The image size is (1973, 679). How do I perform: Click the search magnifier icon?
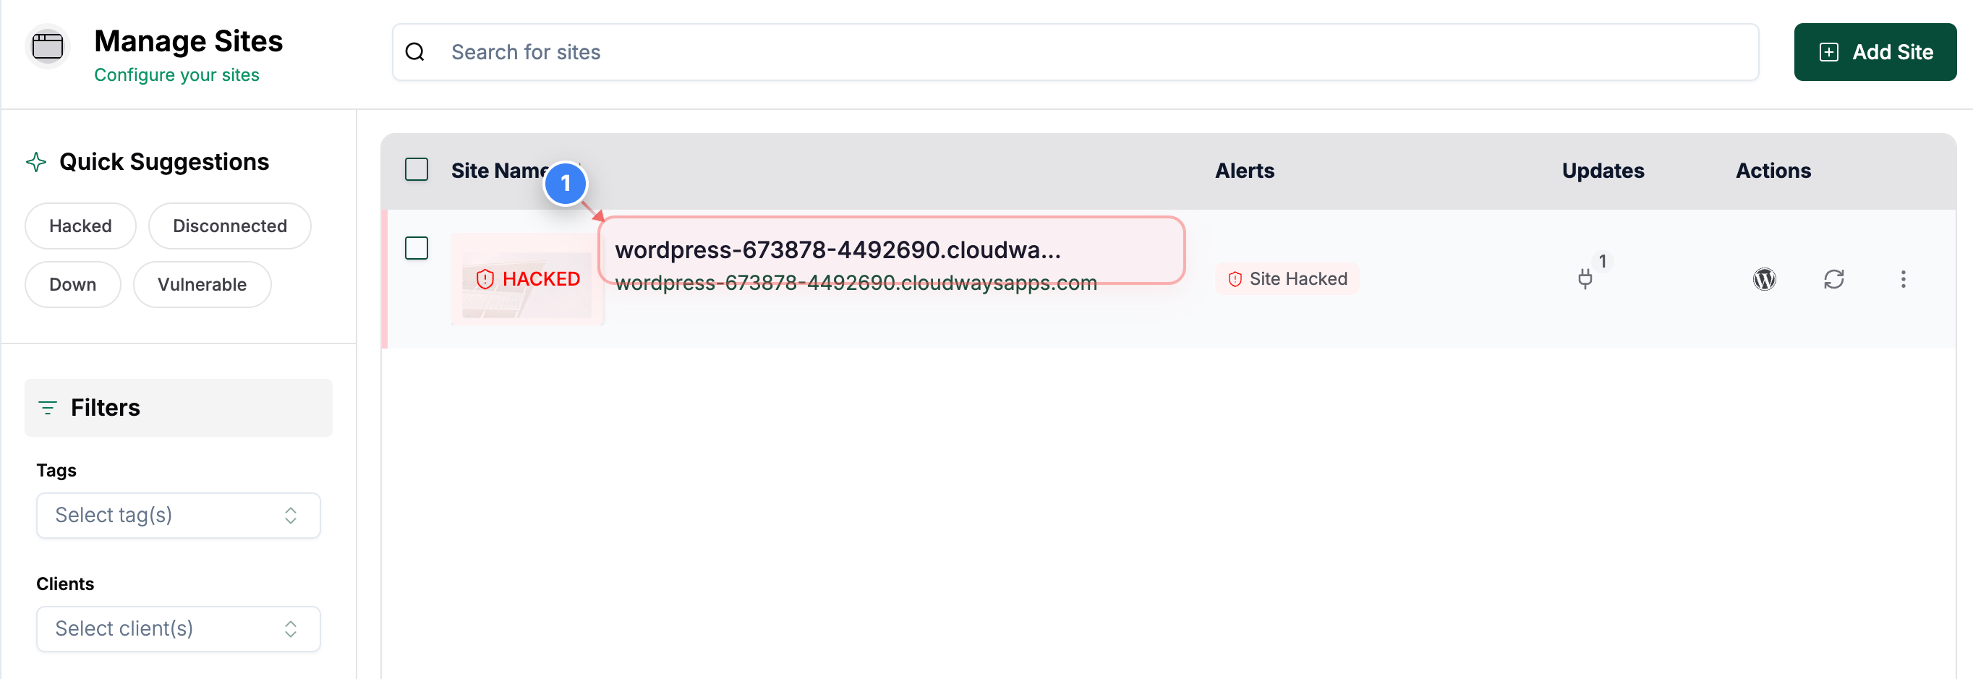[414, 51]
